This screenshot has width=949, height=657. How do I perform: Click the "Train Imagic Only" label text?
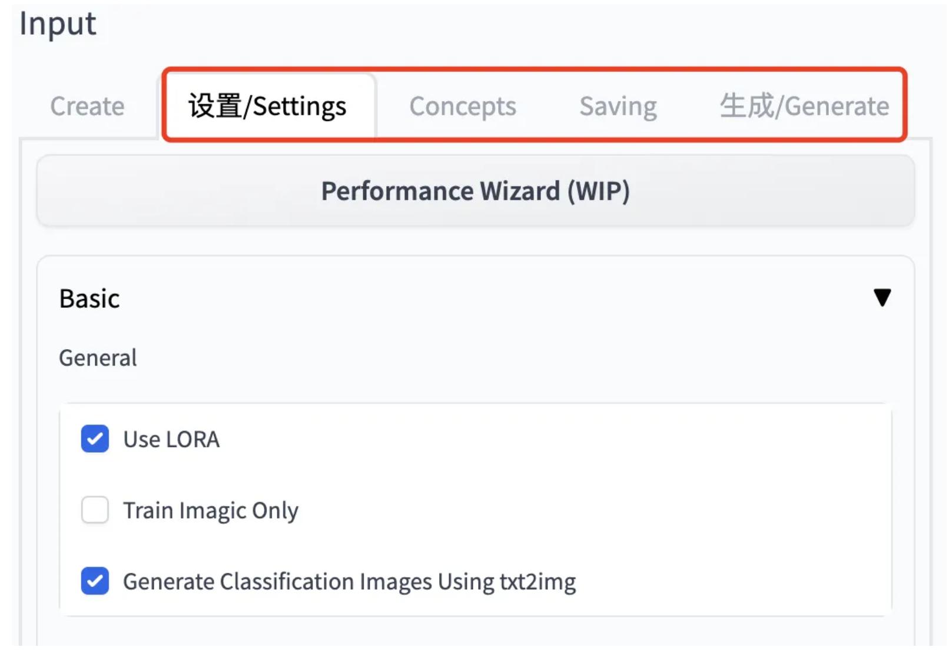(x=210, y=511)
